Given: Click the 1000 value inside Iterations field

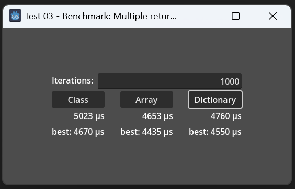Looking at the screenshot, I should 230,81.
